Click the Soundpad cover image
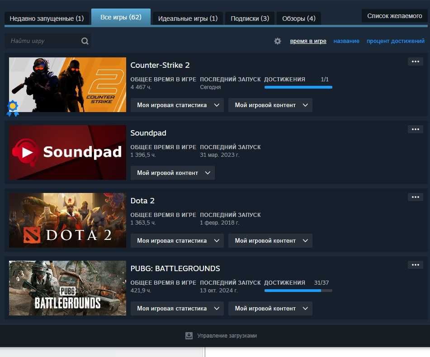 pos(67,152)
